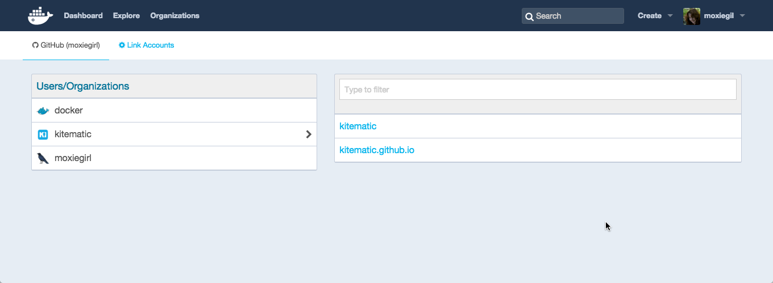773x283 pixels.
Task: Select the kitematic repository link
Action: click(358, 126)
